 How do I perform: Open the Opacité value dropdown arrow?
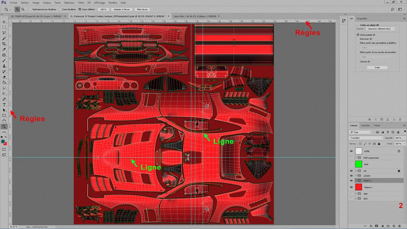tap(404, 138)
